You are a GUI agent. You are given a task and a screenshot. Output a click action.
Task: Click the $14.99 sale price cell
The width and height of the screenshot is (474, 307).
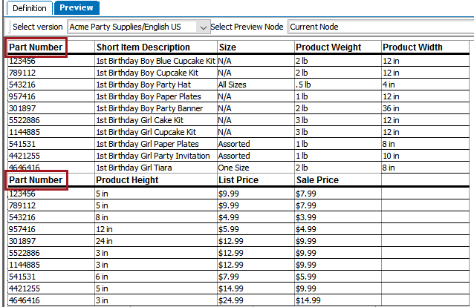(338, 300)
